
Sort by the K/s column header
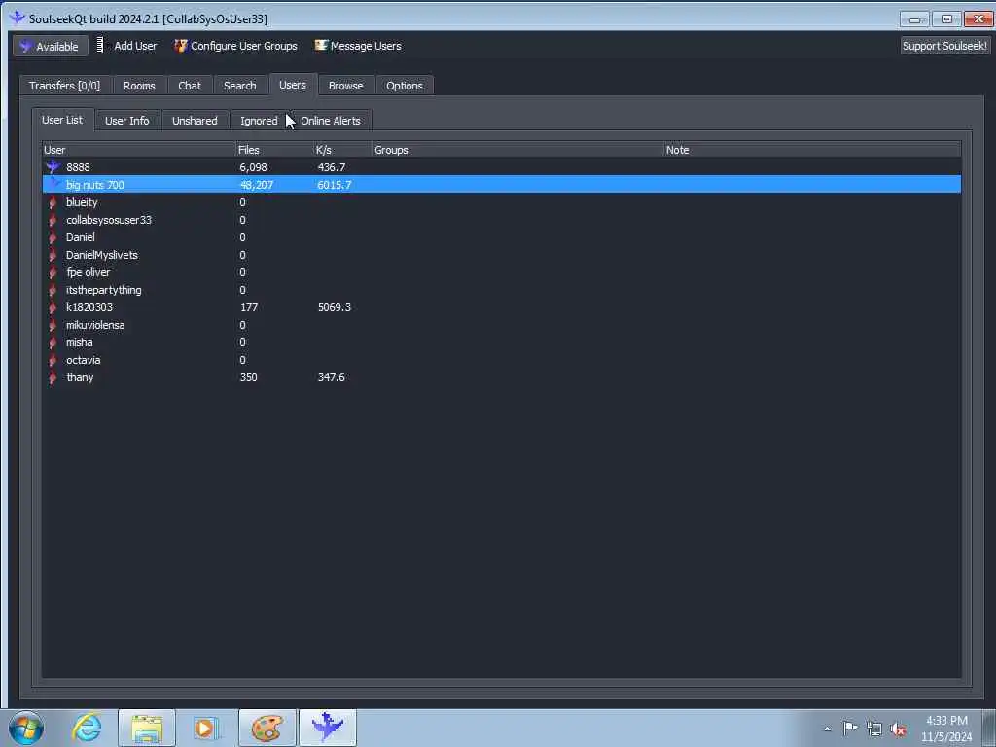[x=343, y=150]
